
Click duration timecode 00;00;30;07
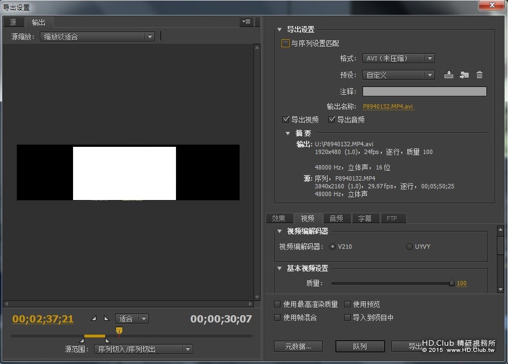(x=221, y=319)
